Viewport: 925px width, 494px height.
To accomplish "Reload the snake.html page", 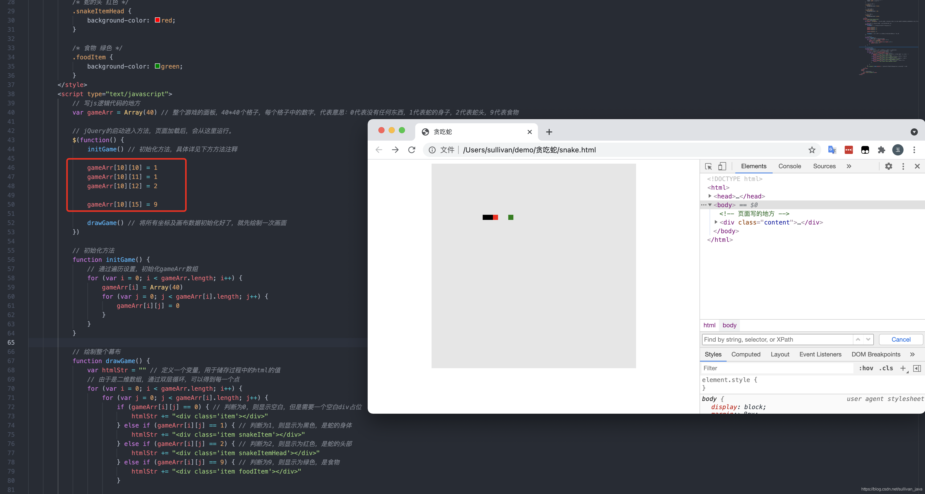I will (x=412, y=150).
